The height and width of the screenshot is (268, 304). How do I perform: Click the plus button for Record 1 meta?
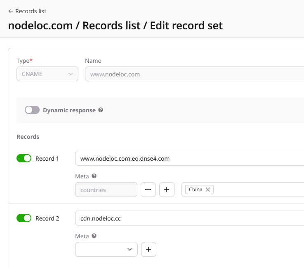coord(167,190)
